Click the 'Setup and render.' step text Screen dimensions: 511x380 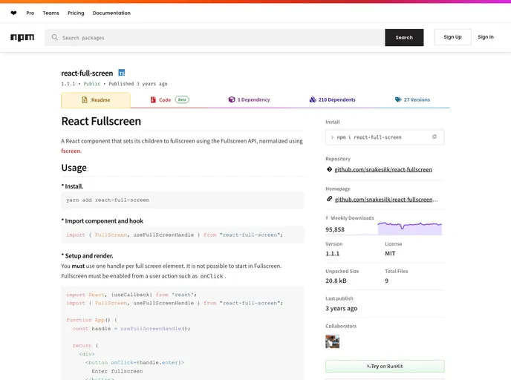(x=89, y=255)
